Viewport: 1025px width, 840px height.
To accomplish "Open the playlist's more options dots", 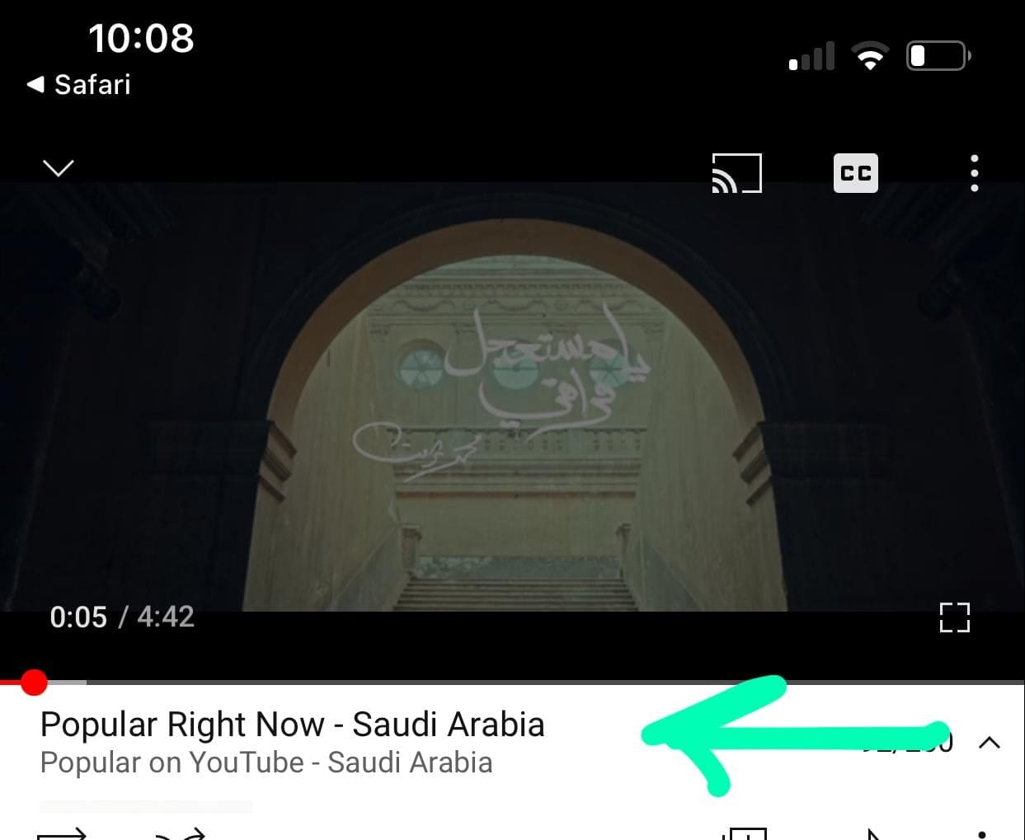I will (981, 834).
